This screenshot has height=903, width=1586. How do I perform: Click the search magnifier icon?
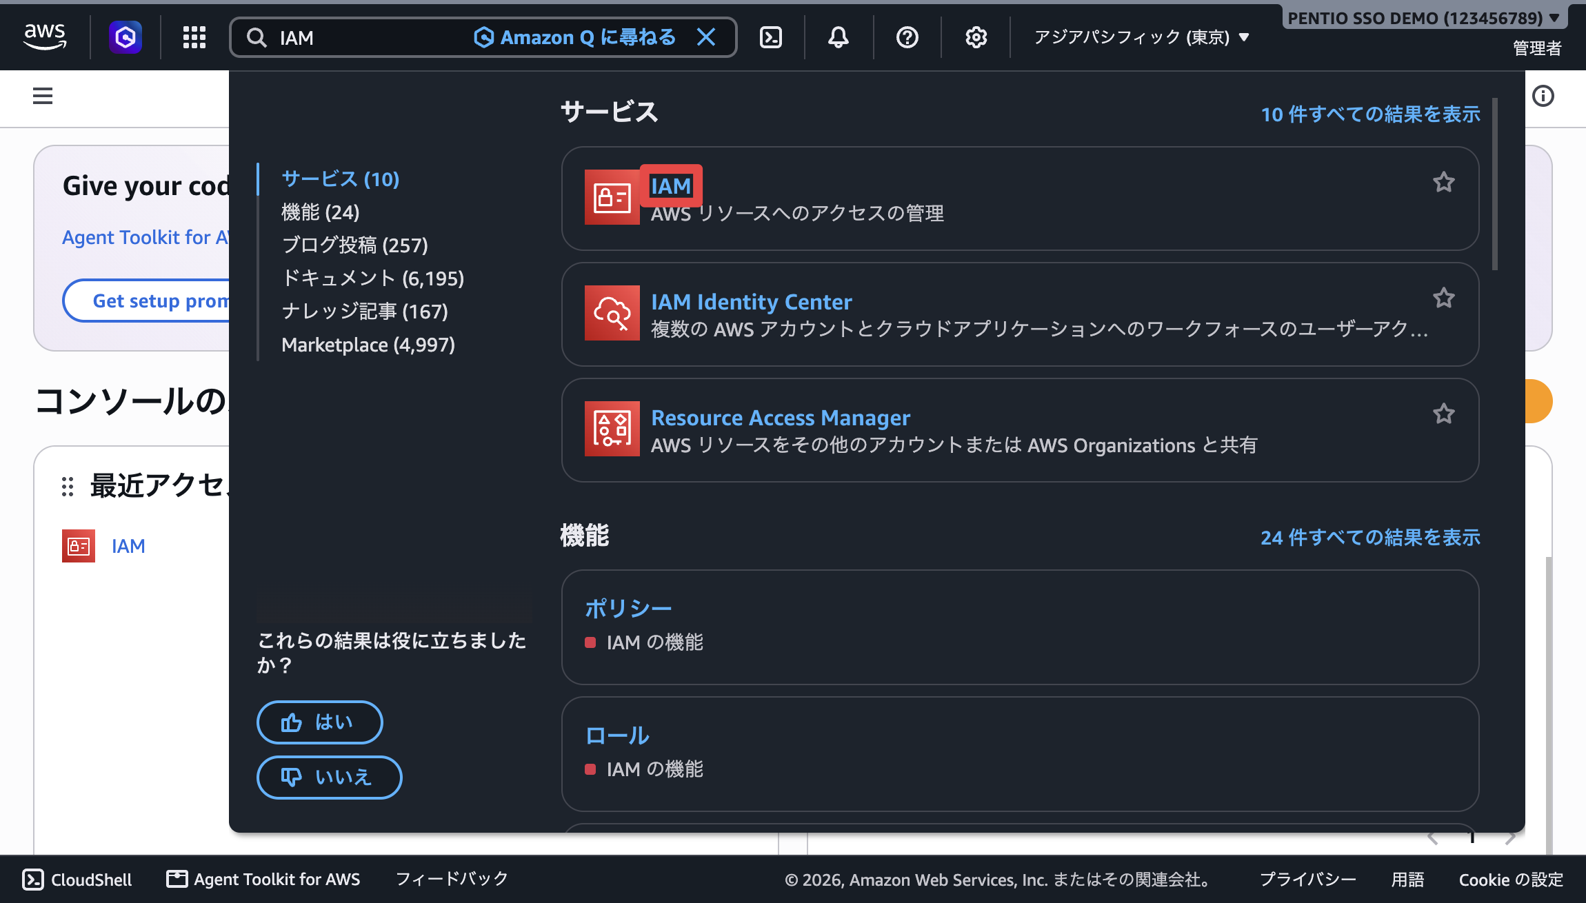click(x=257, y=37)
